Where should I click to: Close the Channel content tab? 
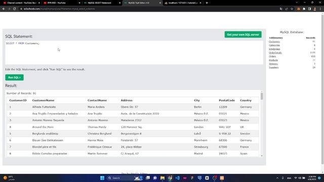[x=39, y=3]
